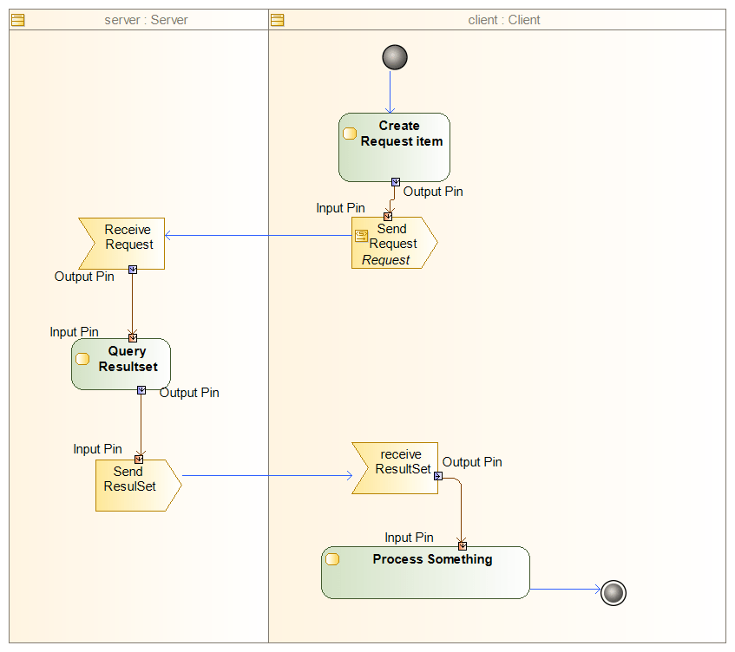
Task: Click the partition icon in the server : Server header
Action: click(16, 19)
